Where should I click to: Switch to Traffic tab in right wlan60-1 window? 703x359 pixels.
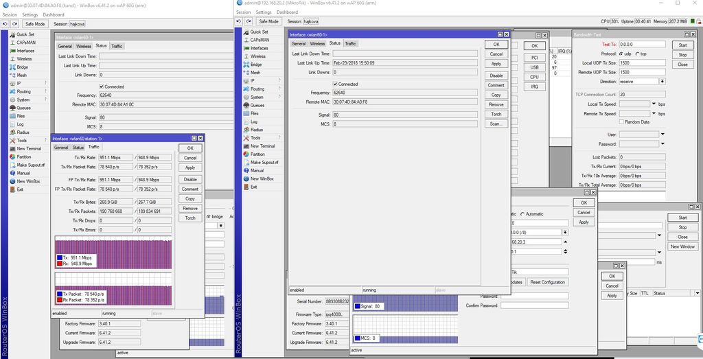point(350,43)
